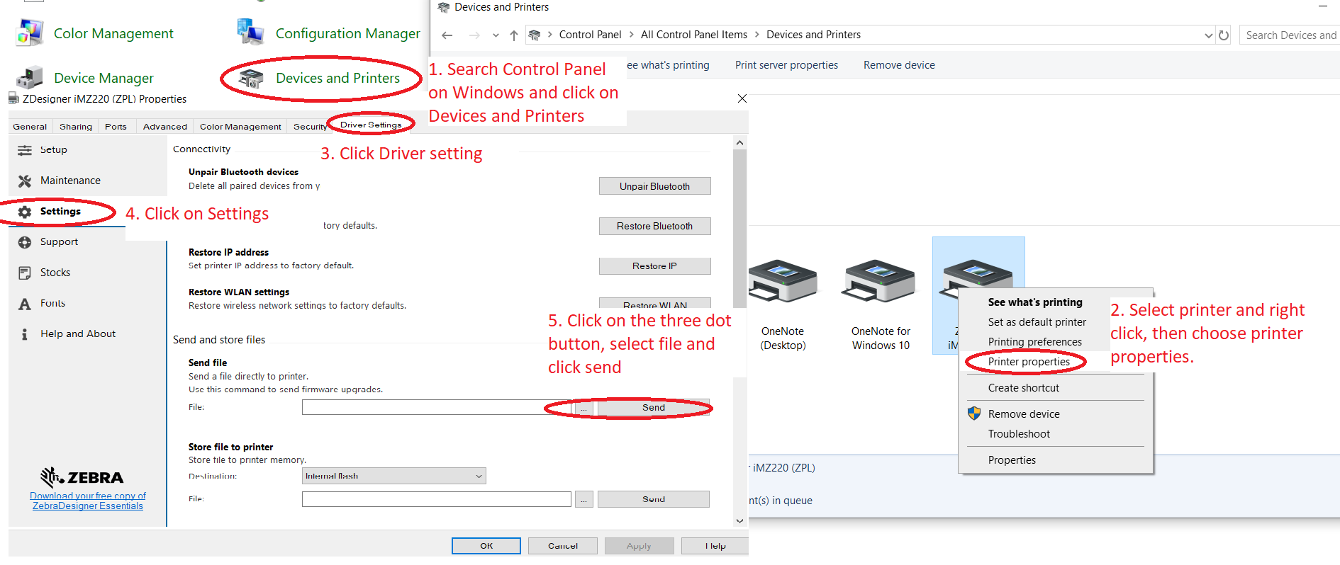Select Printing preferences in context menu
Image resolution: width=1340 pixels, height=565 pixels.
pos(1034,342)
